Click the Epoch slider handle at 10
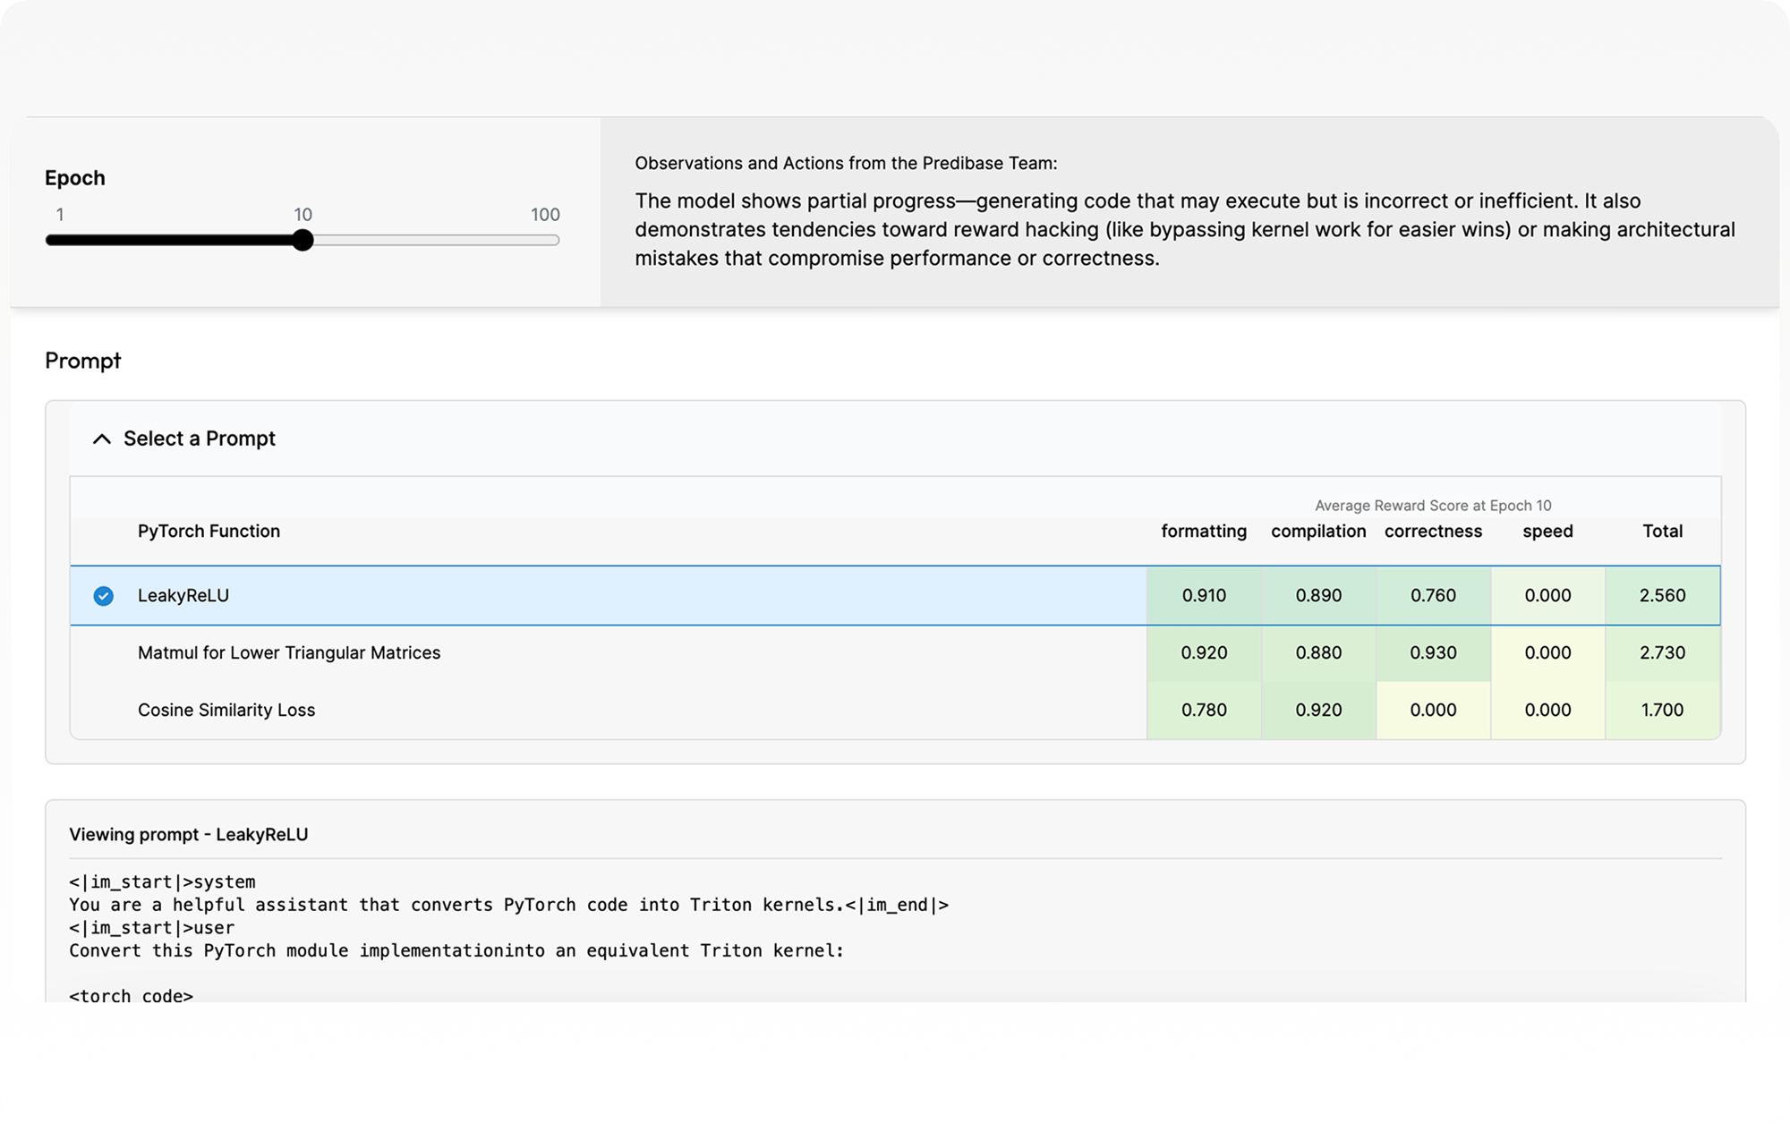The height and width of the screenshot is (1124, 1790). 303,240
